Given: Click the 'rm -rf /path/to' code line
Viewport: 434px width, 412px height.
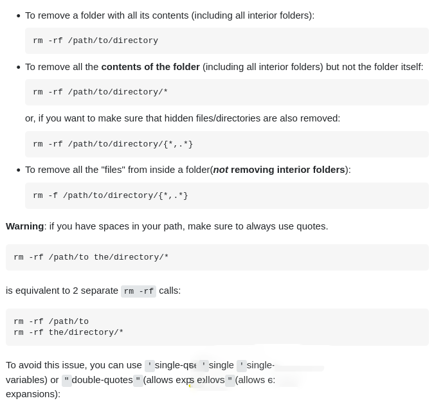Looking at the screenshot, I should (51, 321).
